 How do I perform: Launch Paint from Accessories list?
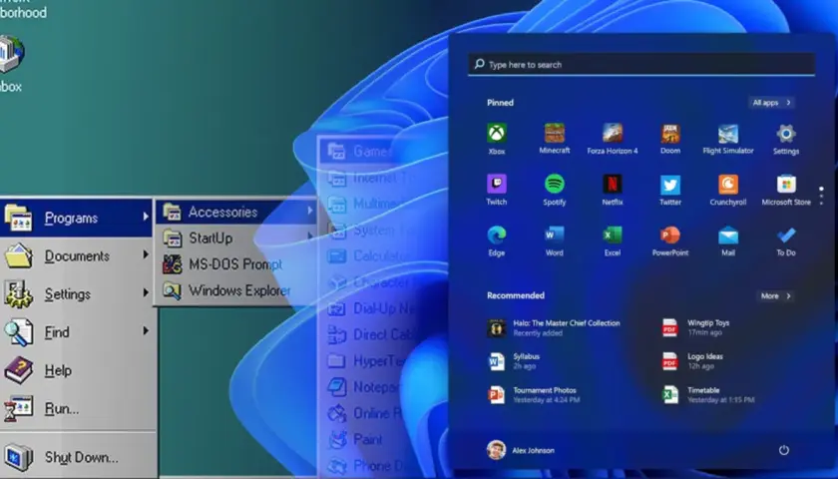[x=355, y=439]
